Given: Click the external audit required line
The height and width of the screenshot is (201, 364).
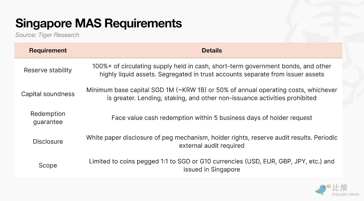Looking at the screenshot, I should (212, 146).
